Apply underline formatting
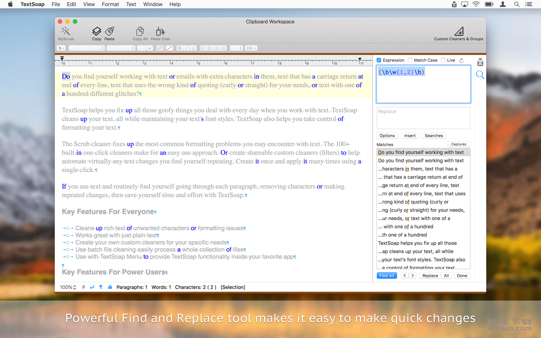This screenshot has height=338, width=541. click(193, 48)
